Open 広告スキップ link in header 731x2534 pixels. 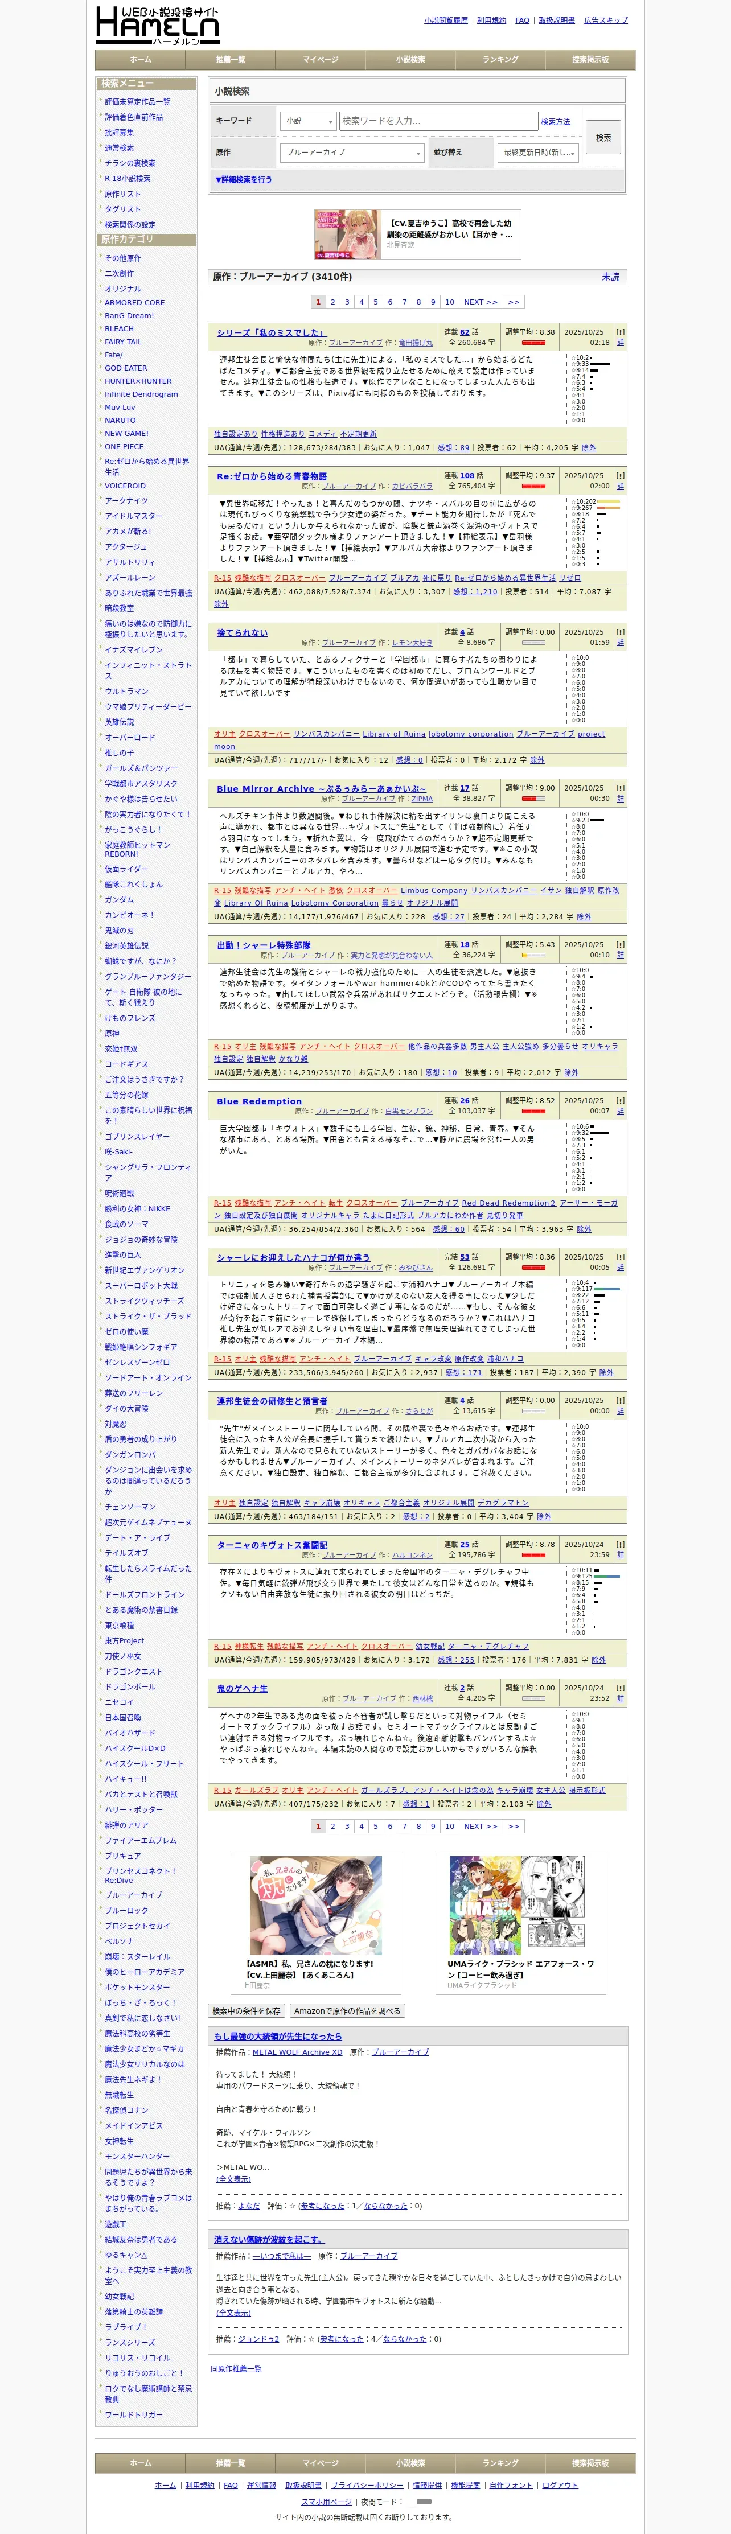605,20
